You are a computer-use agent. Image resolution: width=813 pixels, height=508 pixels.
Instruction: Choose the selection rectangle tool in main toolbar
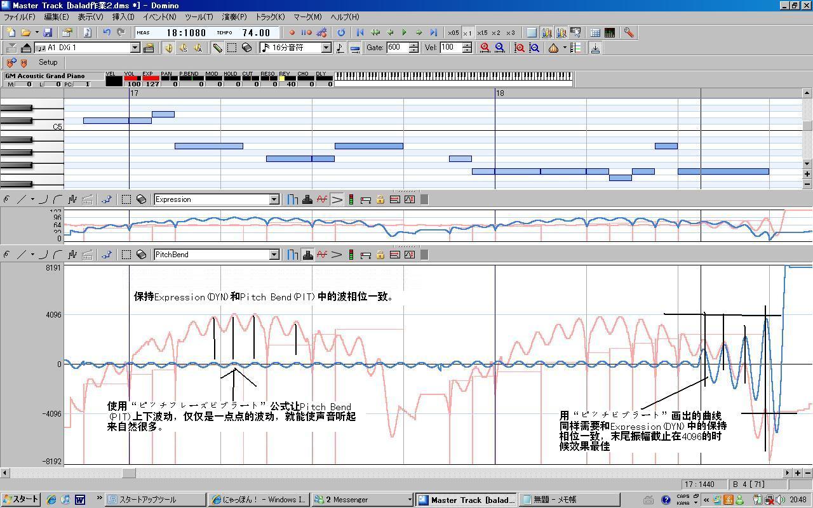(x=232, y=48)
